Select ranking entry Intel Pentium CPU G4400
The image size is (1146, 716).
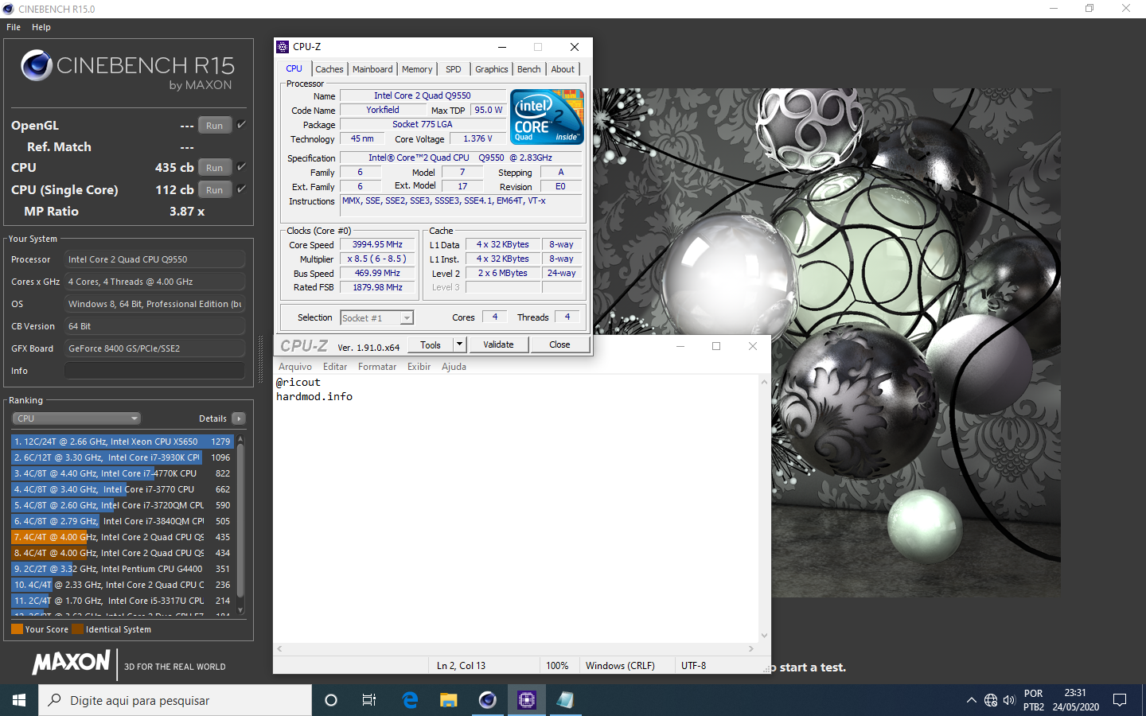(x=122, y=569)
